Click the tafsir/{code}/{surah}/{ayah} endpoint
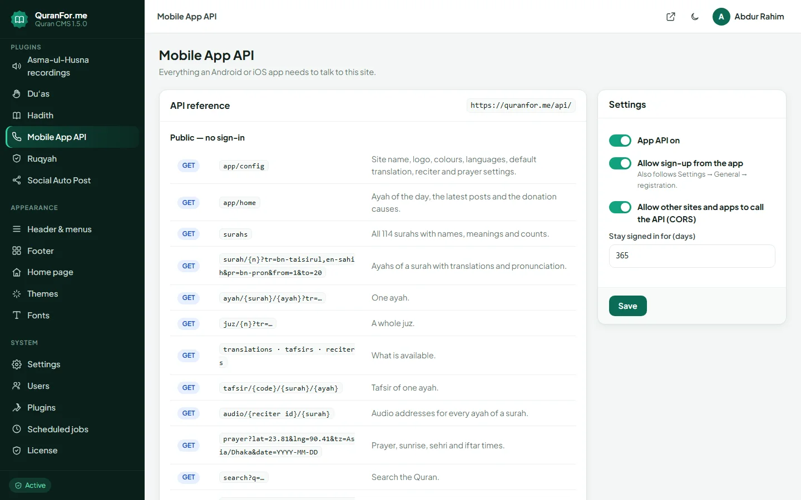This screenshot has height=500, width=801. [280, 388]
